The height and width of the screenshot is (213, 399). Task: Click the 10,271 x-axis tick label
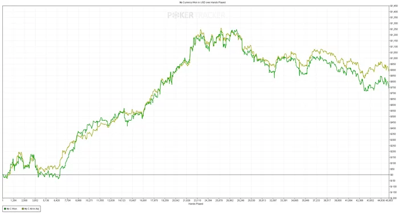pyautogui.click(x=89, y=200)
